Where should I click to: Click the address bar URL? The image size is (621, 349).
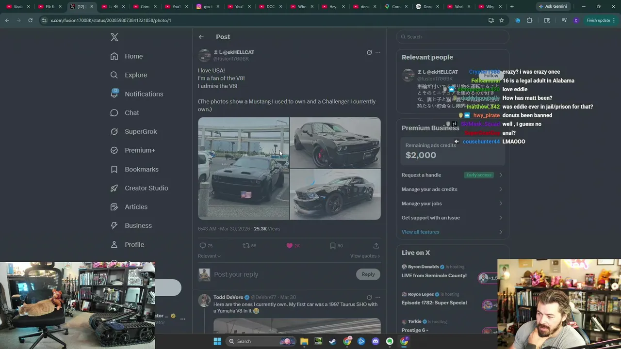pyautogui.click(x=111, y=20)
